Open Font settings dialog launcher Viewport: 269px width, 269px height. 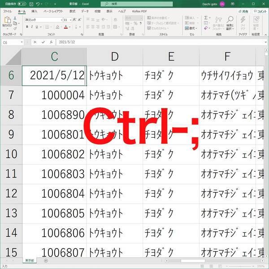[x=82, y=35]
